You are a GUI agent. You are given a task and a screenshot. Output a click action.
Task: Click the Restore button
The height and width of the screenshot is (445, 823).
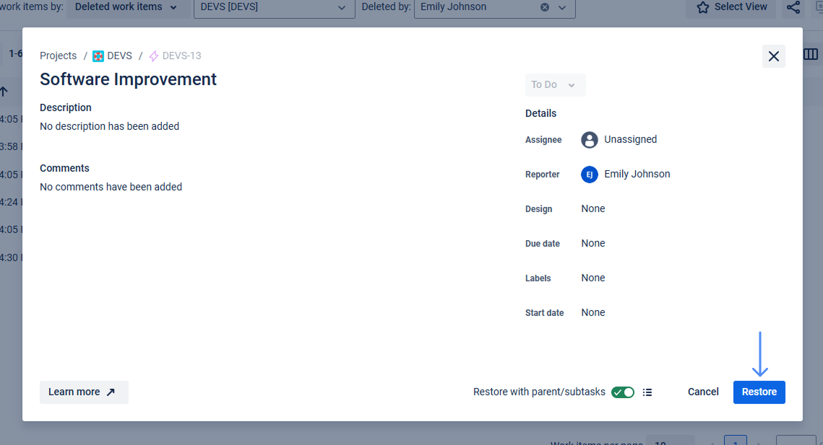759,392
